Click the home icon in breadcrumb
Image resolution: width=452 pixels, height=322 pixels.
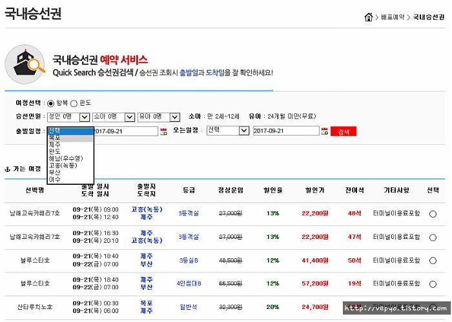coord(369,17)
